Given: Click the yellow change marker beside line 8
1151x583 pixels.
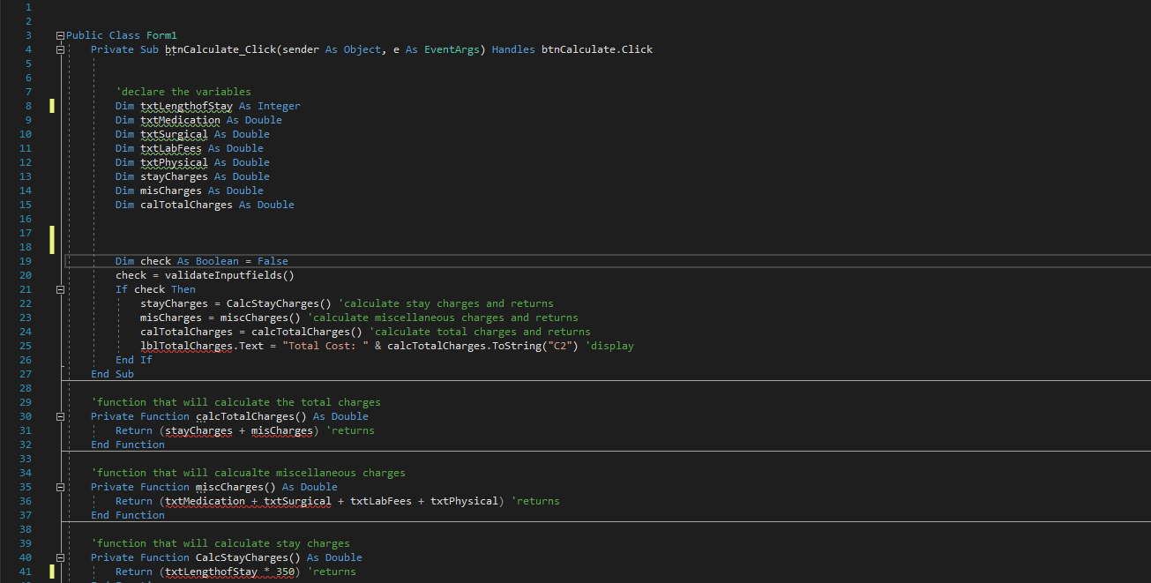Looking at the screenshot, I should 52,105.
